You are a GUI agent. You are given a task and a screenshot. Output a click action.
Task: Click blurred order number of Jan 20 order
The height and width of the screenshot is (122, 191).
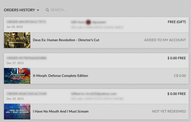[26, 22]
